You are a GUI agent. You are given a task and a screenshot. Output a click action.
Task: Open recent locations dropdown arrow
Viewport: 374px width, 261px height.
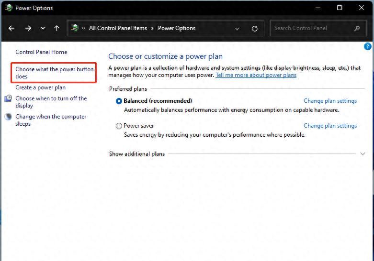coord(43,28)
